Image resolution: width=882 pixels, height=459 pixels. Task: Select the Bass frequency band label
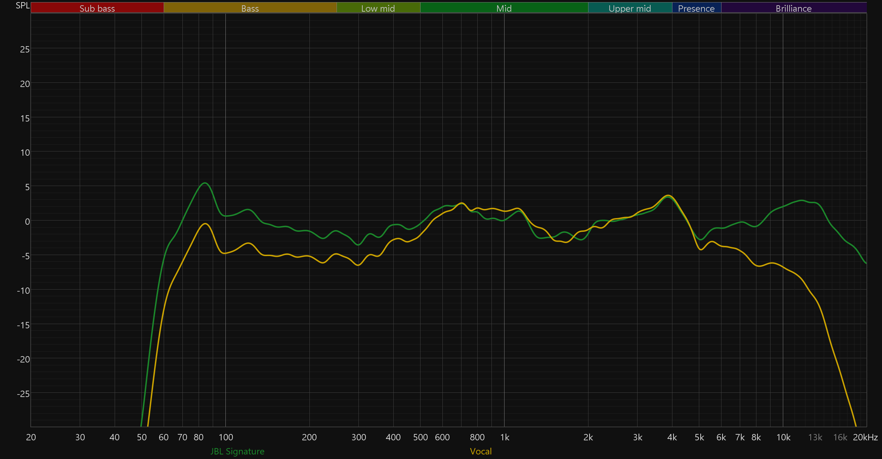pyautogui.click(x=250, y=8)
